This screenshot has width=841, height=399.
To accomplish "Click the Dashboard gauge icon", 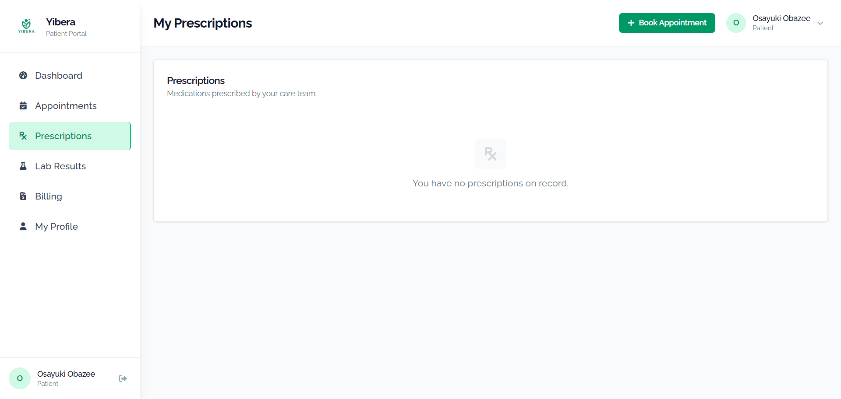I will (23, 75).
